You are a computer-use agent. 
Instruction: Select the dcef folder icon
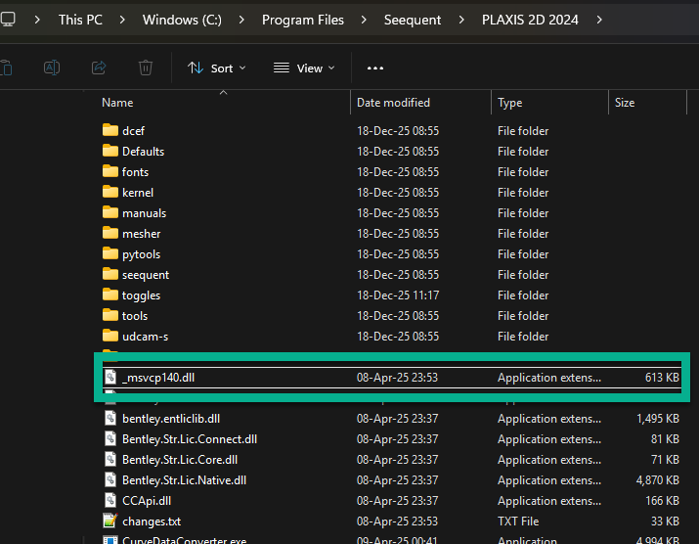click(110, 130)
